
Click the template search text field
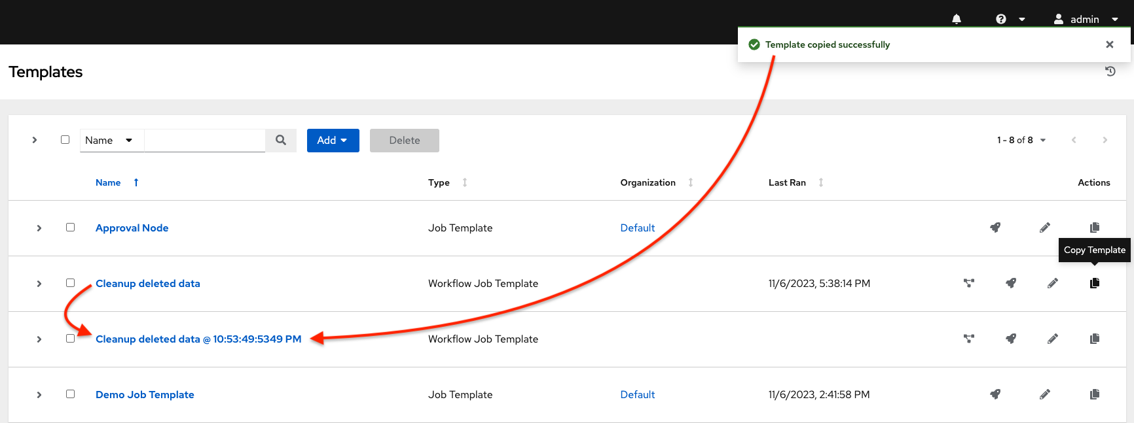204,141
